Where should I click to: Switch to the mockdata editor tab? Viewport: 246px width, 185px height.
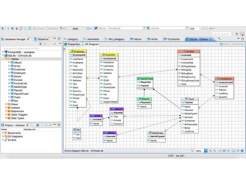pyautogui.click(x=92, y=39)
